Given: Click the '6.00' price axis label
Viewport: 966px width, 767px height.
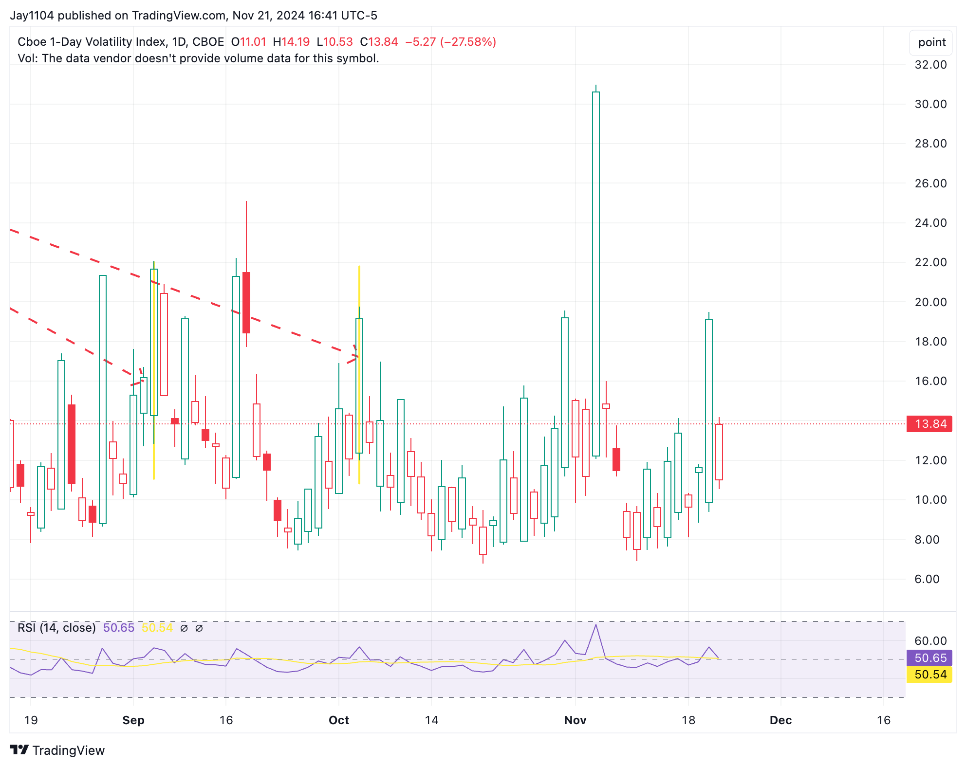Looking at the screenshot, I should pos(927,579).
